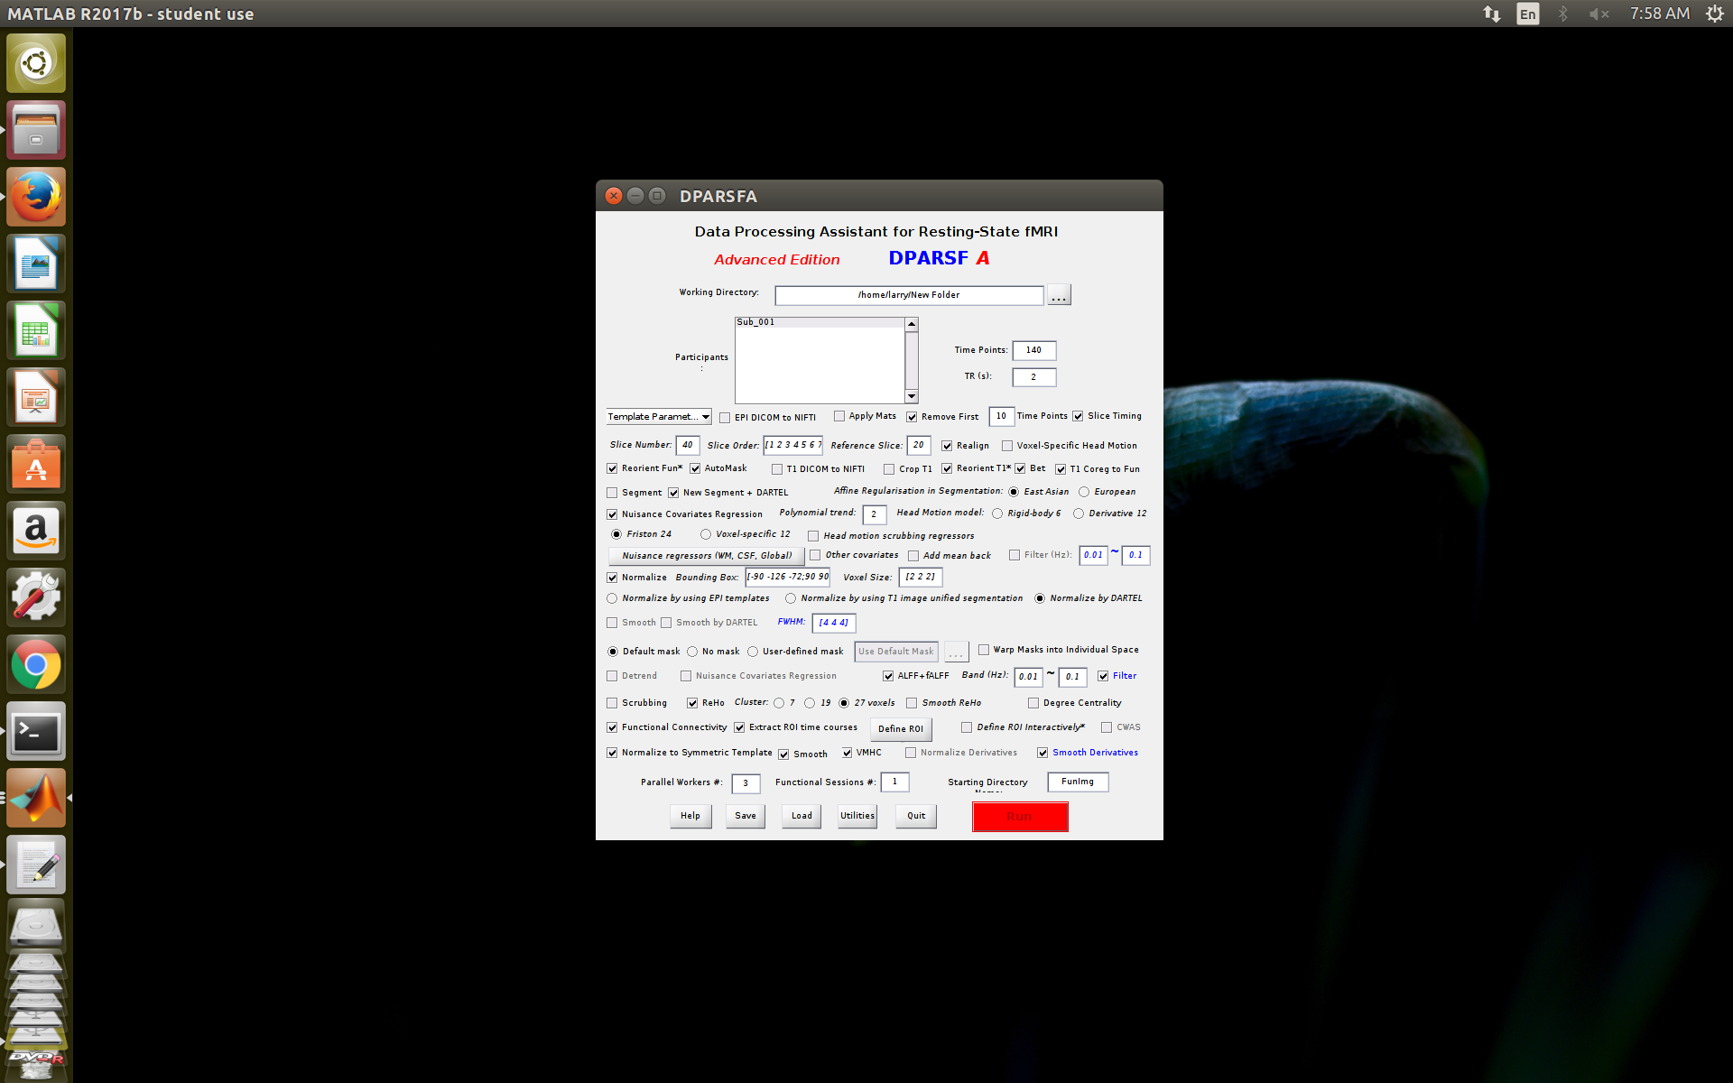The height and width of the screenshot is (1083, 1733).
Task: Select Voxel-specific 12 head motion model
Action: click(x=706, y=534)
